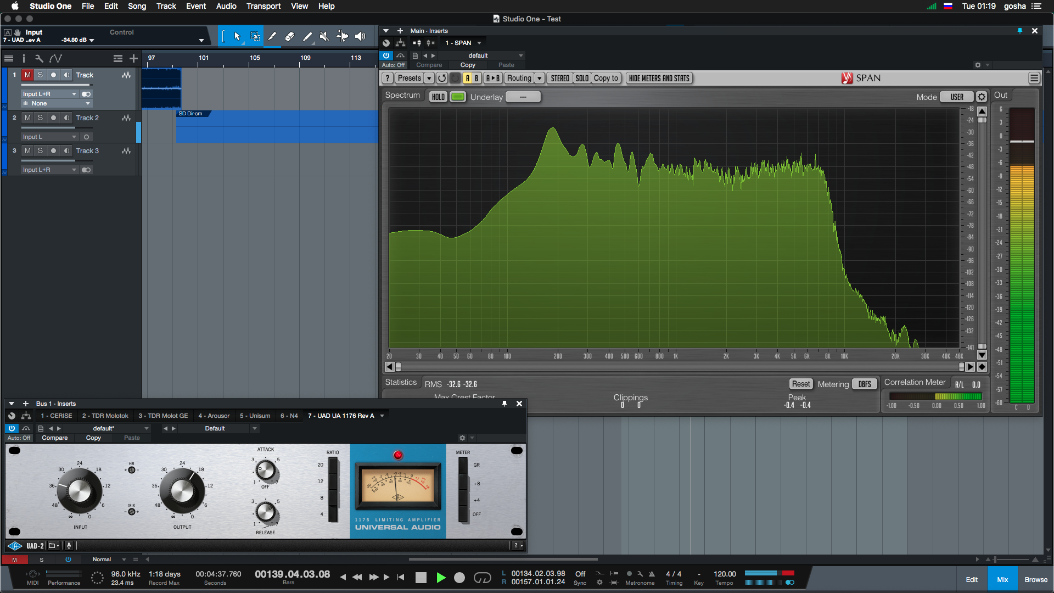Viewport: 1054px width, 593px height.
Task: Click Hide Meters and Stats button
Action: tap(659, 79)
